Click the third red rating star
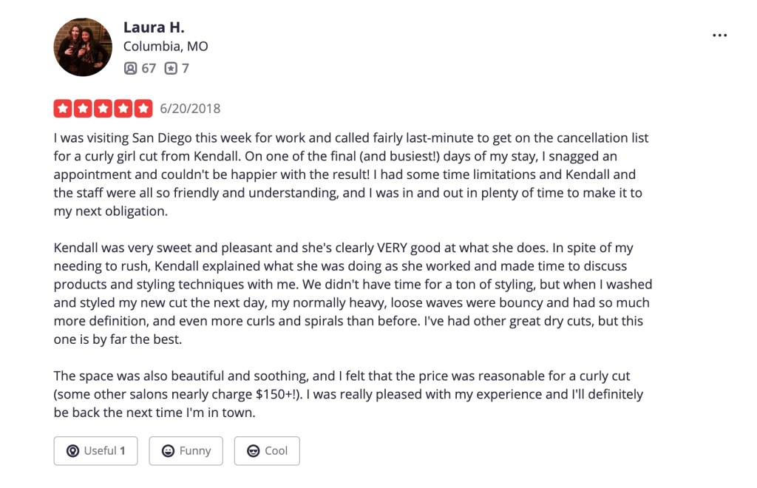 tap(103, 109)
